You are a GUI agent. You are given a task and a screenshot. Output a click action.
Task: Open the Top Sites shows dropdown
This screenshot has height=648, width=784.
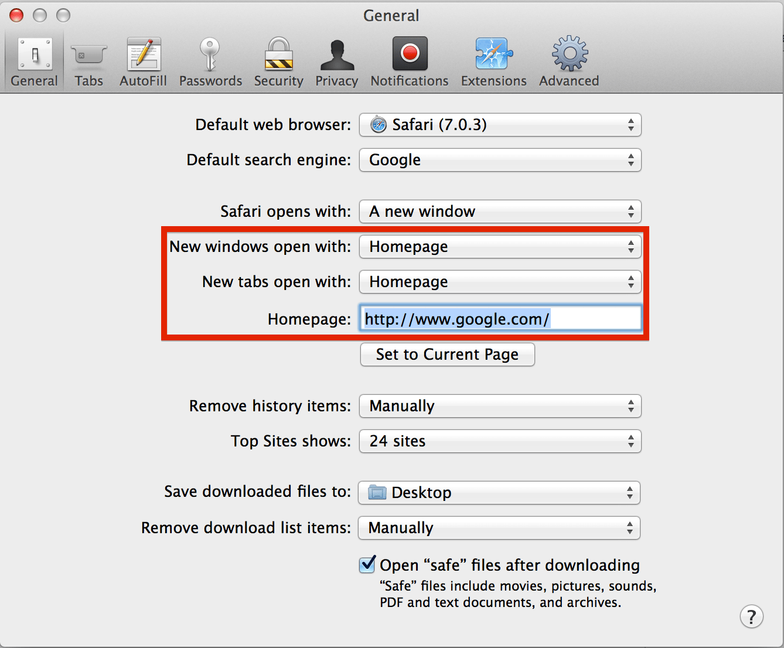click(x=500, y=441)
